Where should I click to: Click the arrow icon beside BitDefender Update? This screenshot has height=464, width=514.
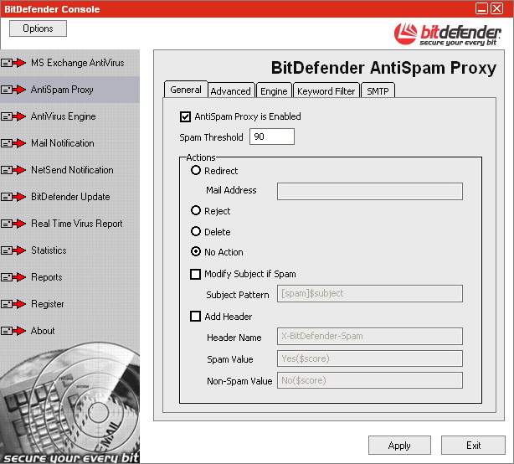point(13,197)
